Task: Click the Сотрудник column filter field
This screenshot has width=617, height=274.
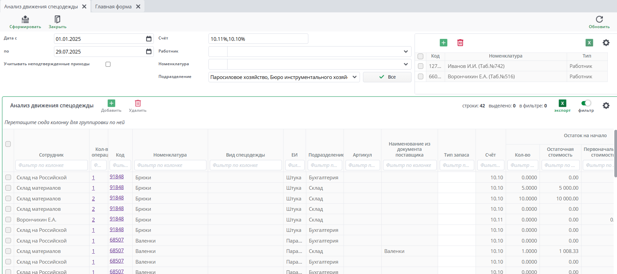Action: (52, 165)
